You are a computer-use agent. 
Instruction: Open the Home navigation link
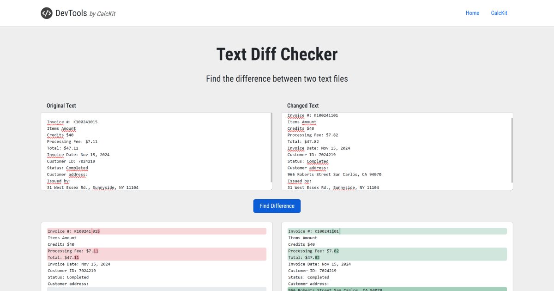[x=472, y=13]
